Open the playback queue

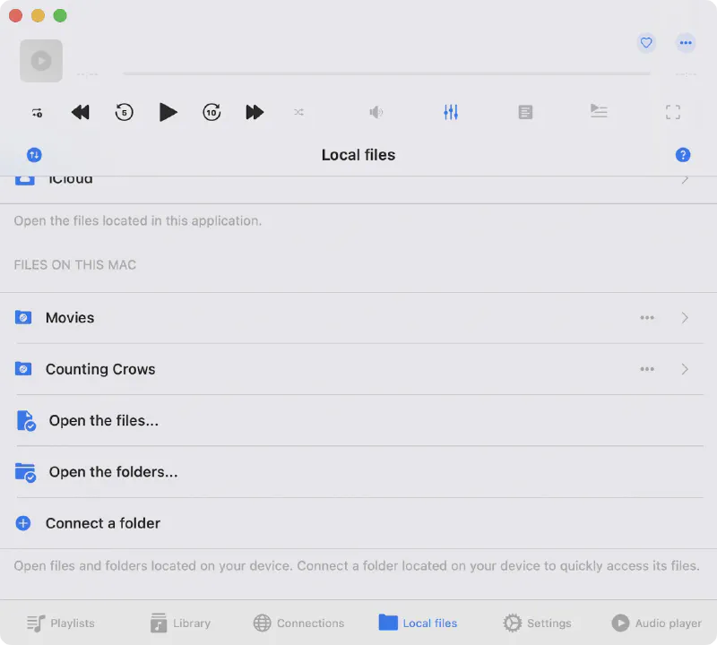(x=599, y=111)
